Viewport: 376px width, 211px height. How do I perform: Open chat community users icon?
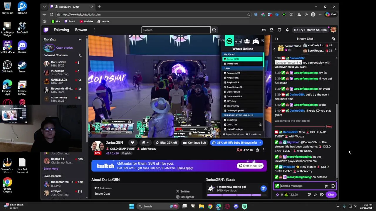333,39
